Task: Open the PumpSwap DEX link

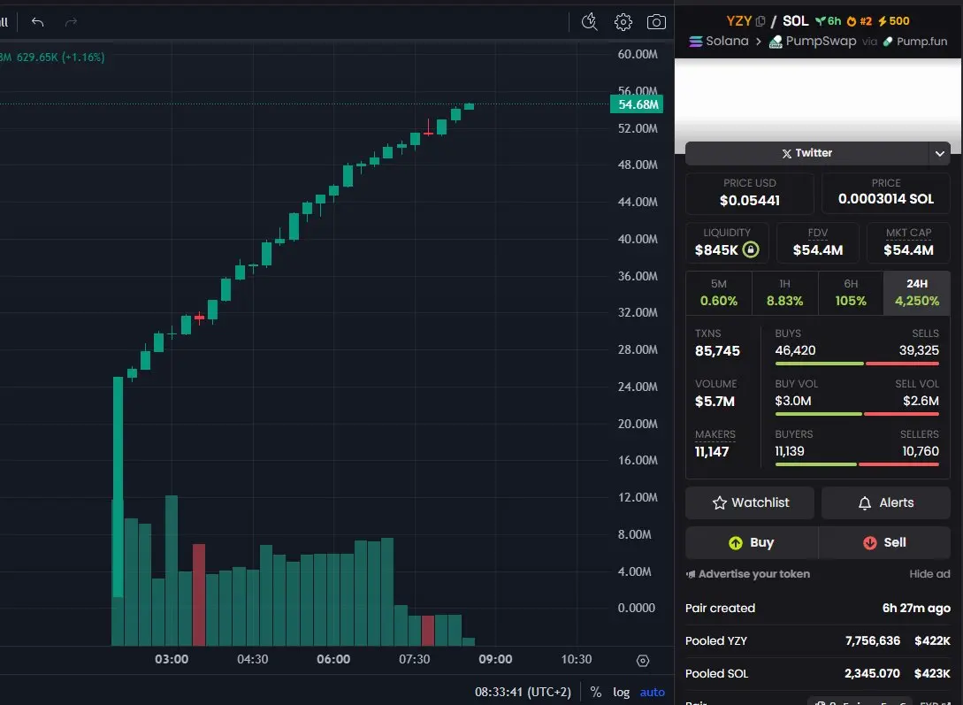Action: (813, 42)
